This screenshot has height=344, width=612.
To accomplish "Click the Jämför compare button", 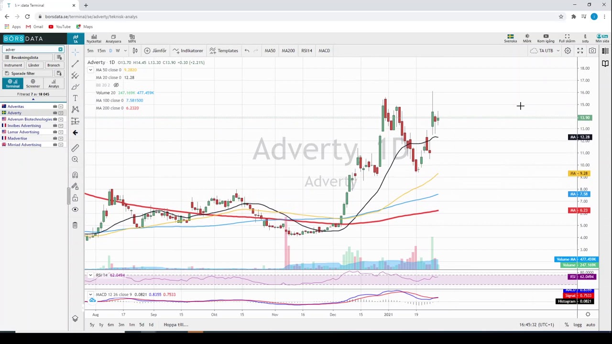I will click(155, 51).
